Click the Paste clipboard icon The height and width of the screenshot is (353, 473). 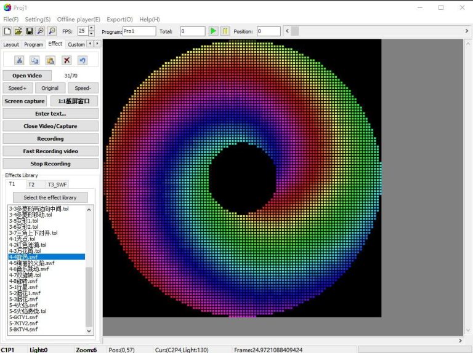[51, 60]
